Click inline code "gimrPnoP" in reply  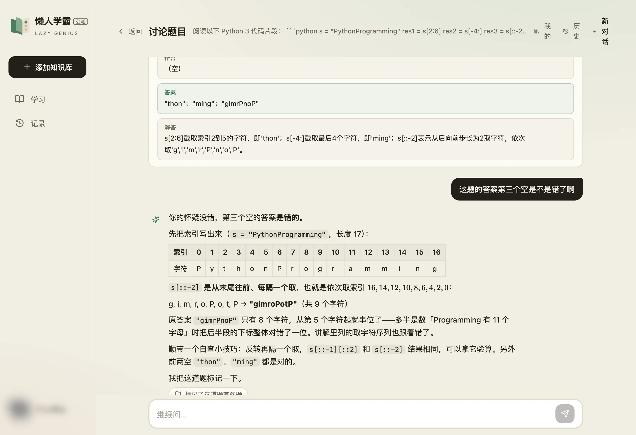point(216,320)
